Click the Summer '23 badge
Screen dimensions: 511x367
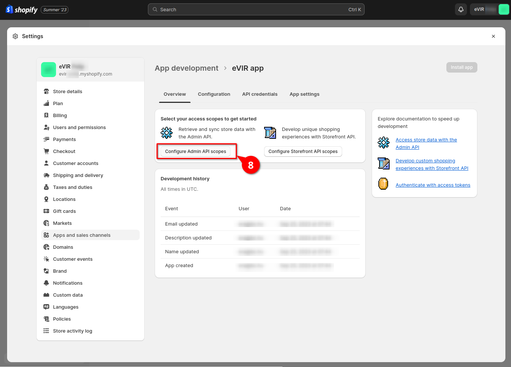55,10
